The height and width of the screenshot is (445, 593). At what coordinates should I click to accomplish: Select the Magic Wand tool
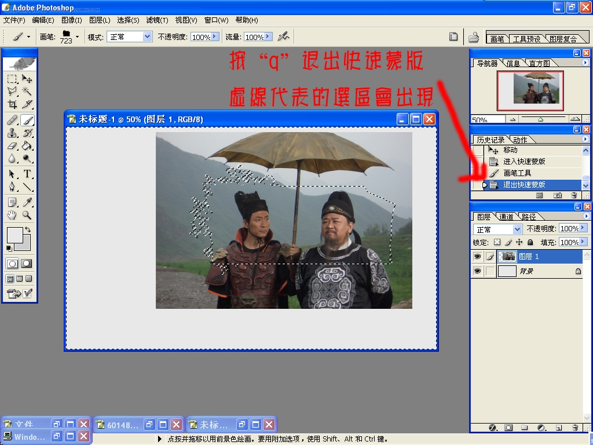[27, 91]
